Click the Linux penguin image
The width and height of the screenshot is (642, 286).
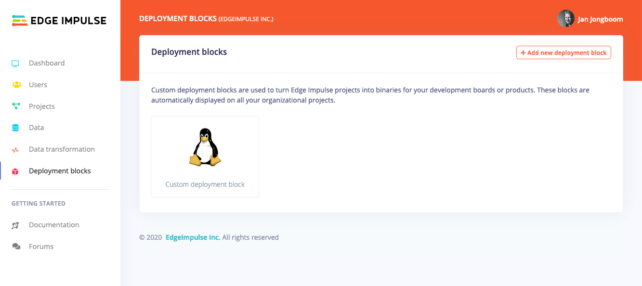coord(205,147)
